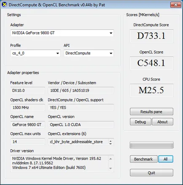Click the CPU score M25.5

tap(151, 90)
